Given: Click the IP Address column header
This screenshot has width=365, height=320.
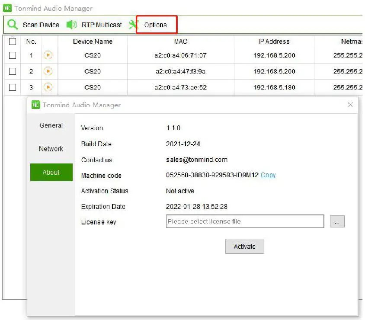Looking at the screenshot, I should (x=274, y=42).
